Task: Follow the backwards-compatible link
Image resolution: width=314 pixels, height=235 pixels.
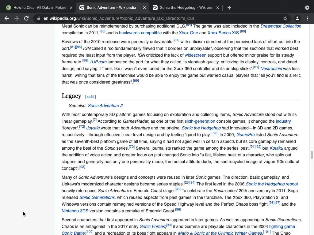Action: [140, 33]
